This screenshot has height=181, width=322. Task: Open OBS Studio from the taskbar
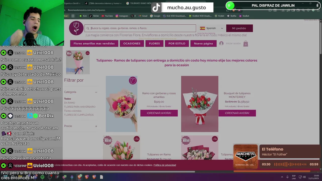pos(50,177)
